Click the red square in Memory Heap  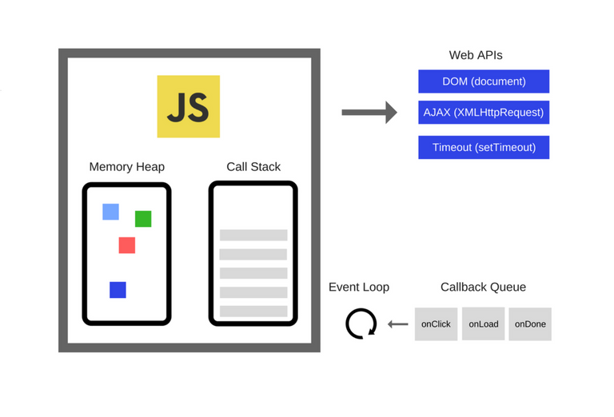tap(127, 245)
